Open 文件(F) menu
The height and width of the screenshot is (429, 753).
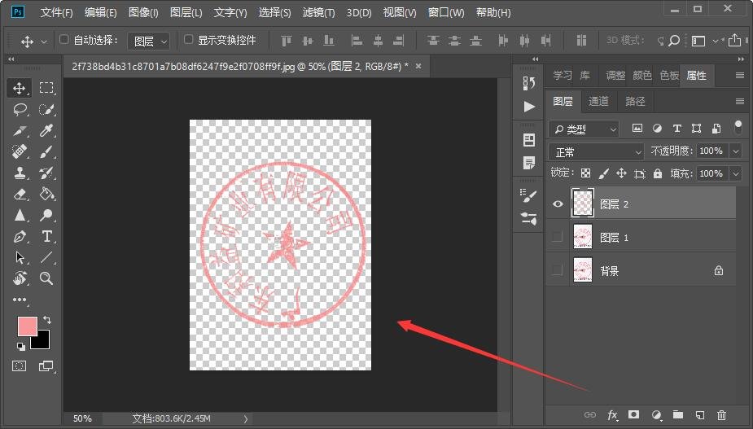point(57,12)
